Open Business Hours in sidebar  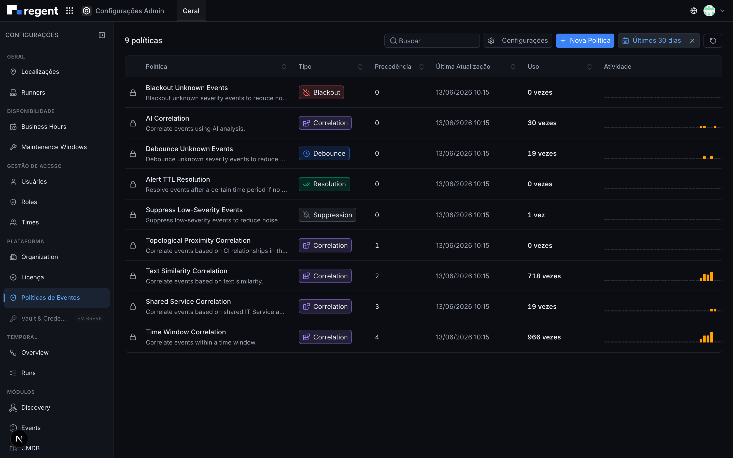pyautogui.click(x=57, y=127)
